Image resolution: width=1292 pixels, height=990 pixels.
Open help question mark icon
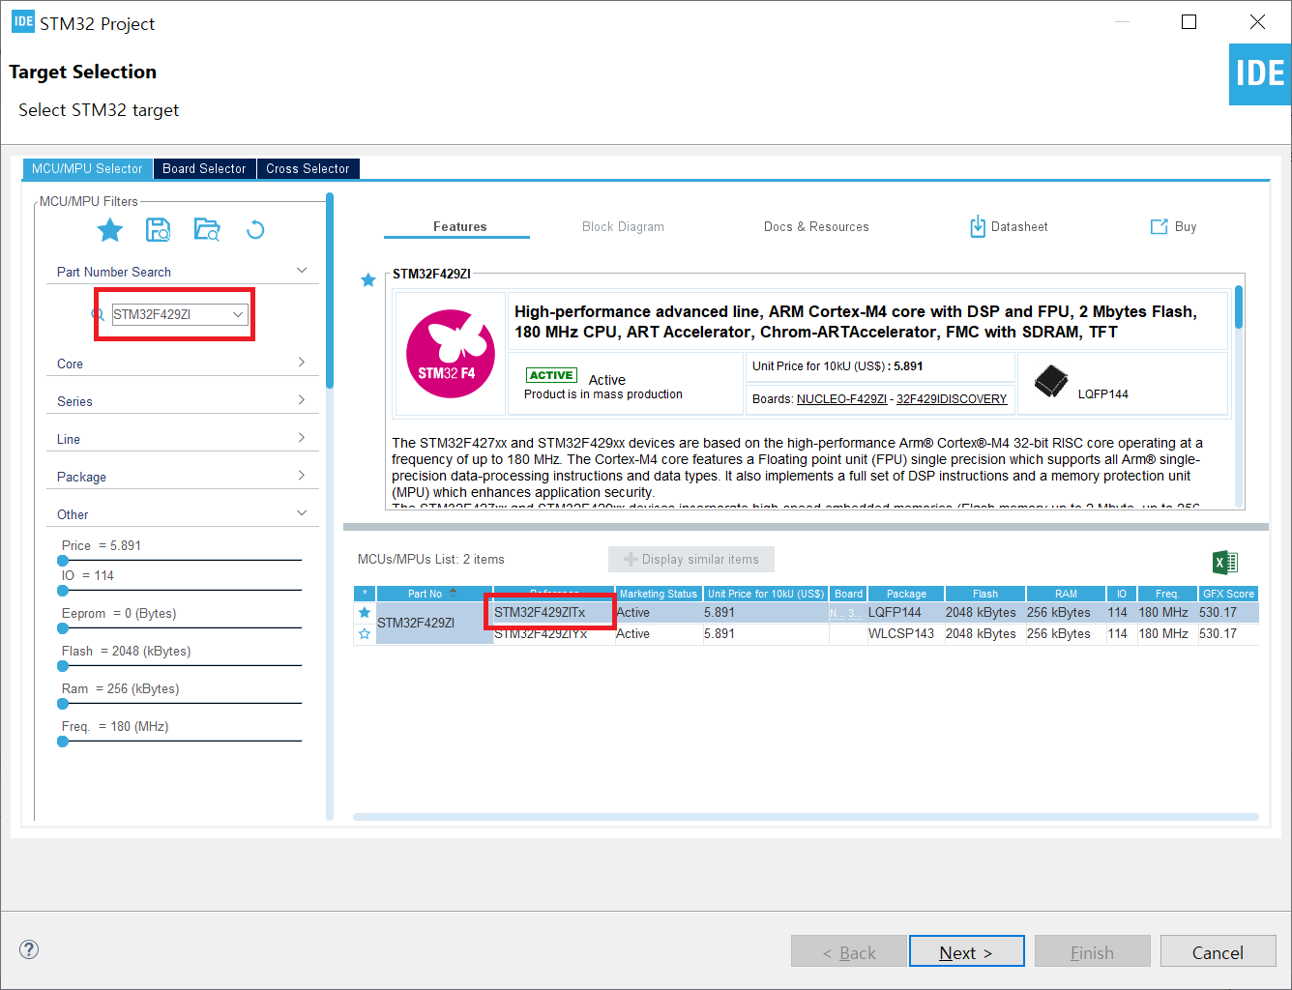(x=29, y=949)
